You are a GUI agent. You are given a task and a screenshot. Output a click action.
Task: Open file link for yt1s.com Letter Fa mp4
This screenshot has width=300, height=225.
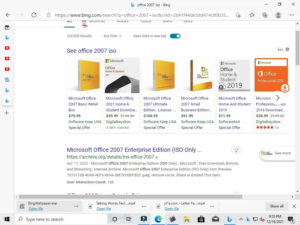tap(172, 209)
